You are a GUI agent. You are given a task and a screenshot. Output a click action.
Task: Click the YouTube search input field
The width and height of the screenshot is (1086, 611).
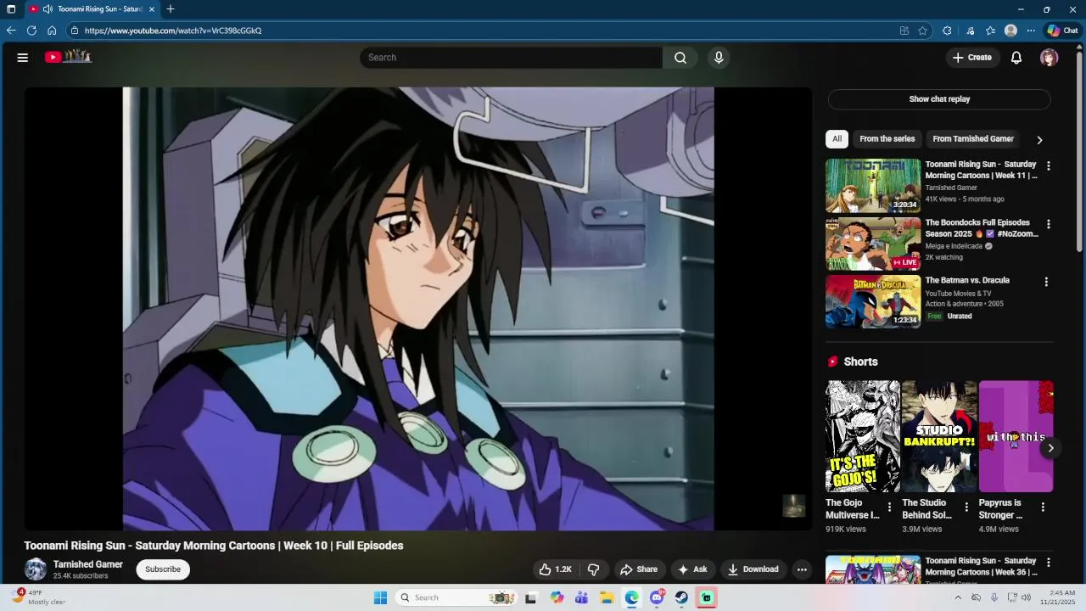511,58
